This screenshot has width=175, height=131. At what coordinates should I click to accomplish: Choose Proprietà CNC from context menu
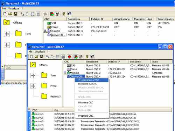tap(92, 116)
